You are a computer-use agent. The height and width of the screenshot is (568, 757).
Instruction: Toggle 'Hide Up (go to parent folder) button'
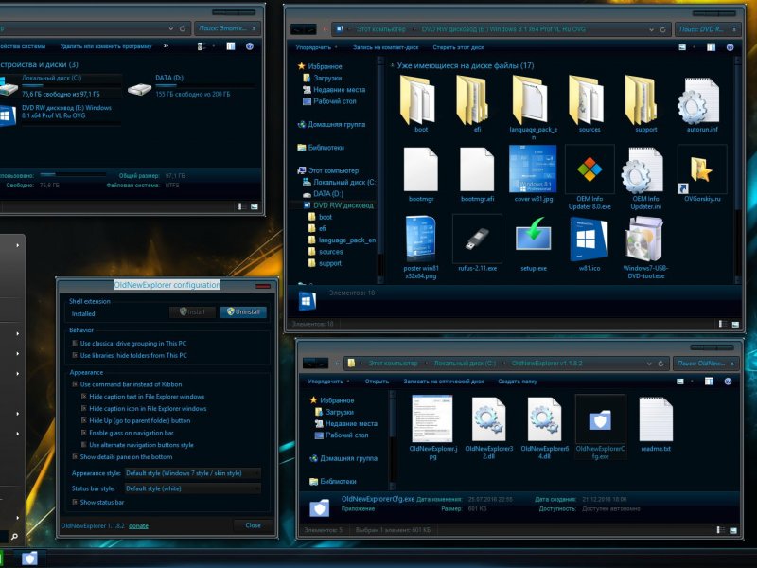tap(83, 420)
